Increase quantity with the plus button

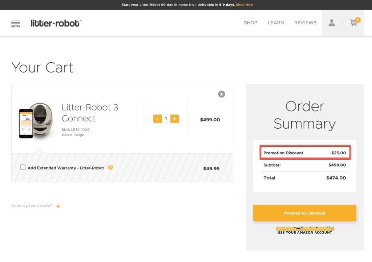(x=175, y=118)
